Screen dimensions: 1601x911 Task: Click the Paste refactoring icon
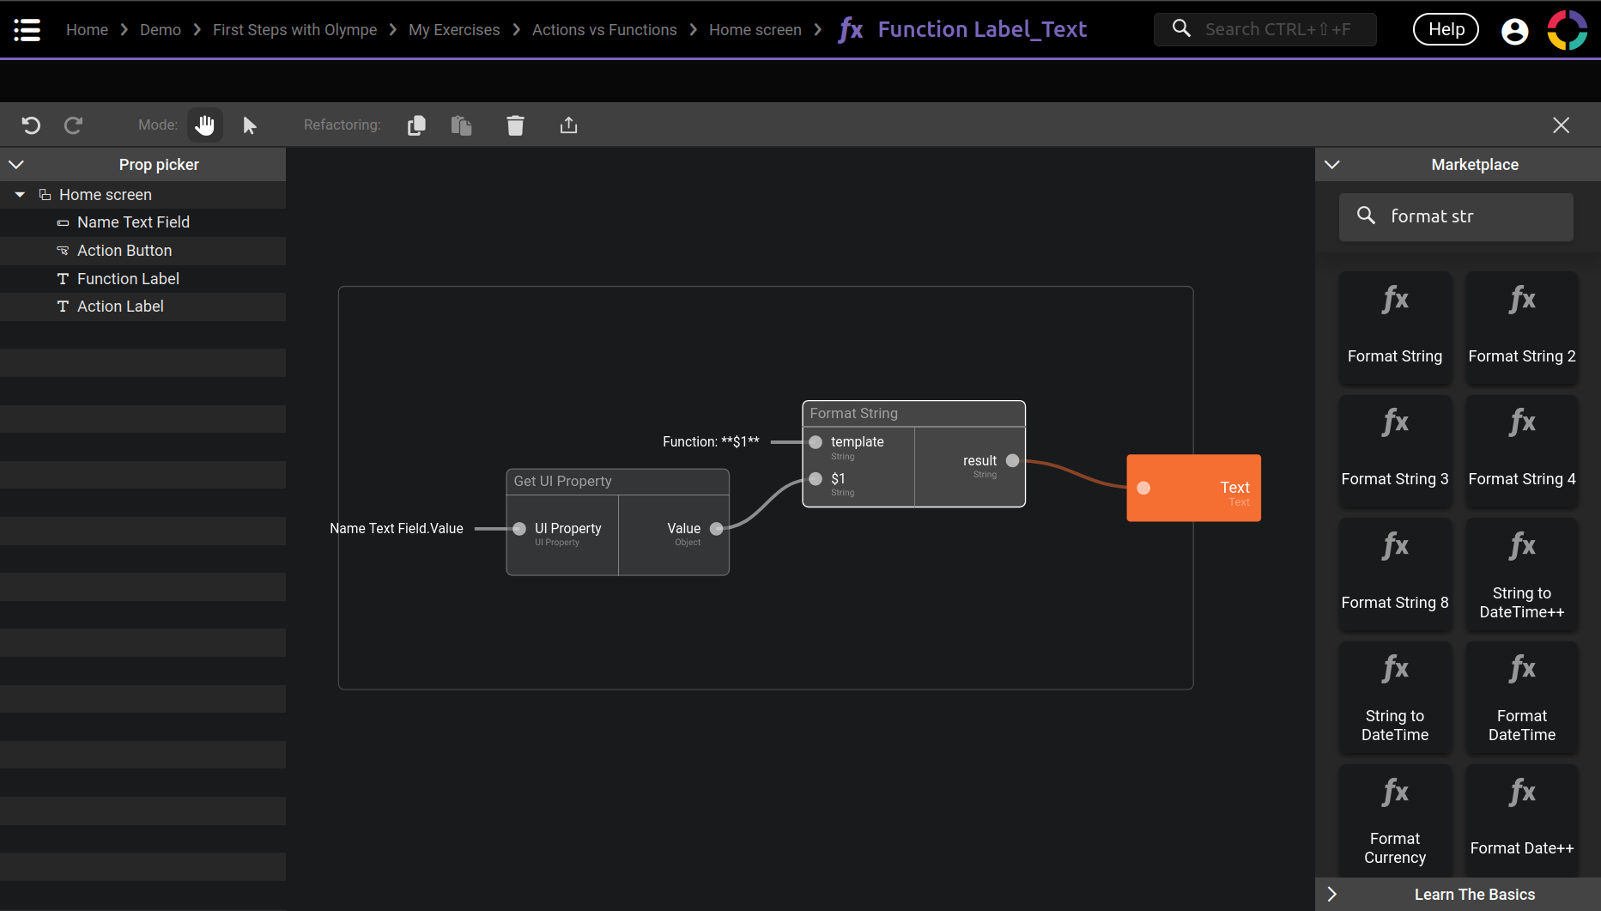(462, 125)
